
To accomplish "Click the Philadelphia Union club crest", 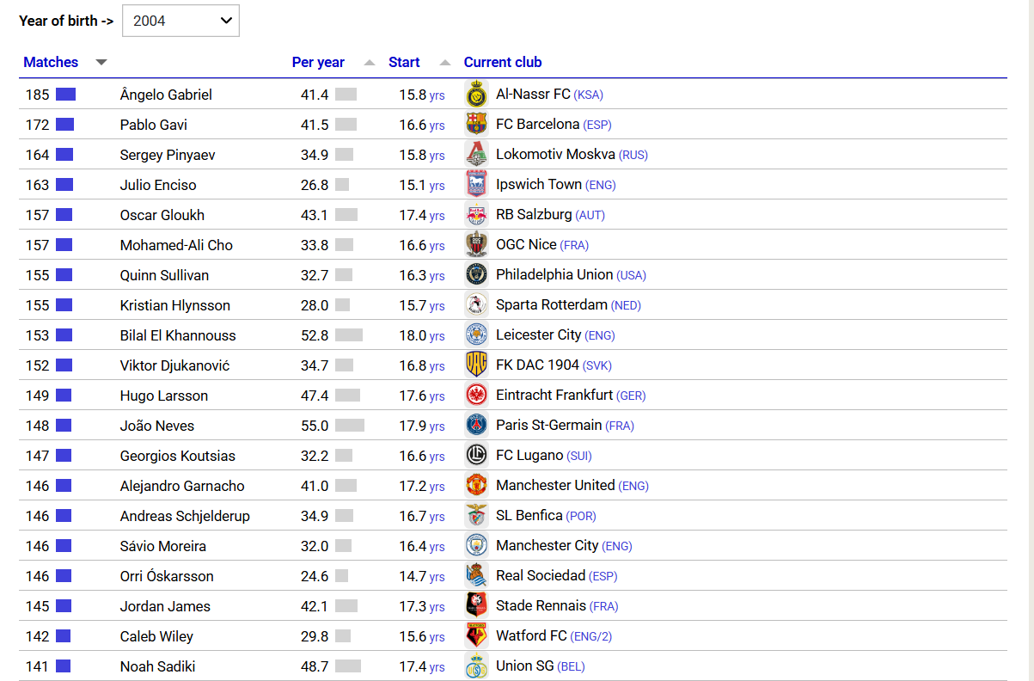I will [476, 275].
